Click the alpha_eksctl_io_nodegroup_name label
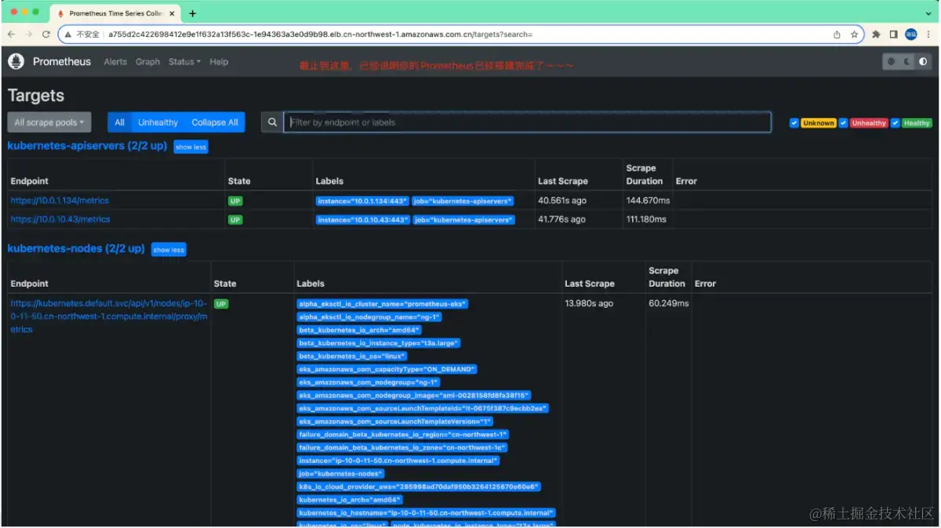Image resolution: width=941 pixels, height=528 pixels. point(369,317)
